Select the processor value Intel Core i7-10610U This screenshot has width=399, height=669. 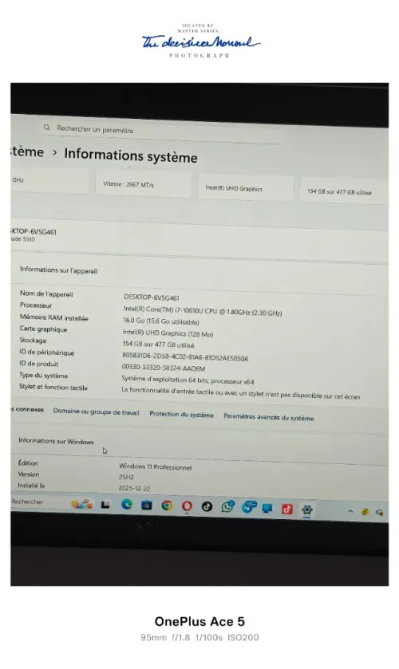click(203, 311)
